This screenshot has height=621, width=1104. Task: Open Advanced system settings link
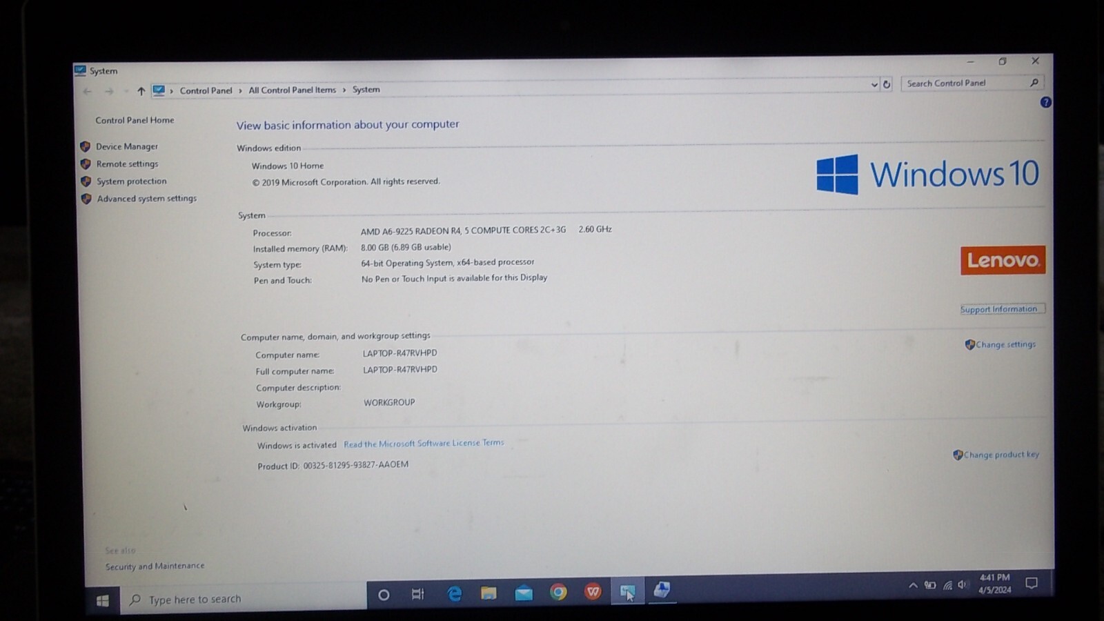pyautogui.click(x=147, y=198)
